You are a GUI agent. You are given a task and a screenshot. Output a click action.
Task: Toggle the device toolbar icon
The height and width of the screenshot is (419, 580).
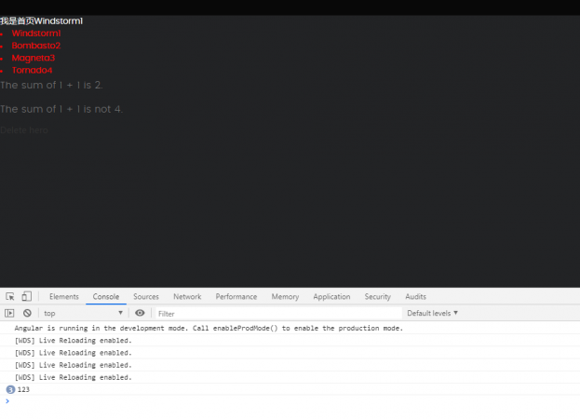[26, 297]
